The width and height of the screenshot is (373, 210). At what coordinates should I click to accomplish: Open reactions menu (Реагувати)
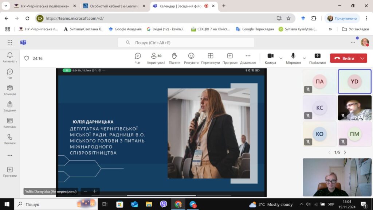pos(191,58)
